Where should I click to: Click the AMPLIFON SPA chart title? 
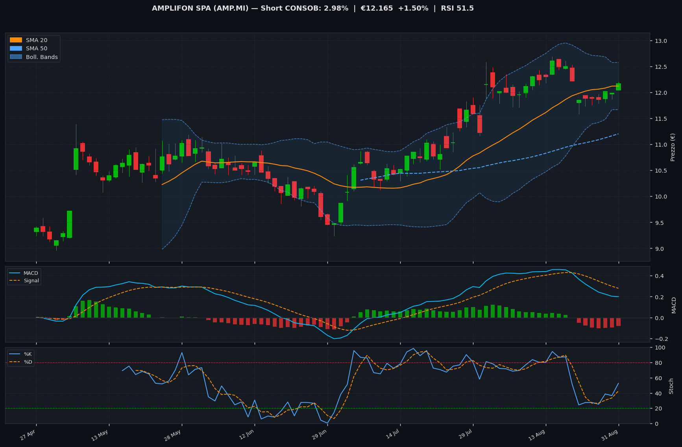pos(313,8)
